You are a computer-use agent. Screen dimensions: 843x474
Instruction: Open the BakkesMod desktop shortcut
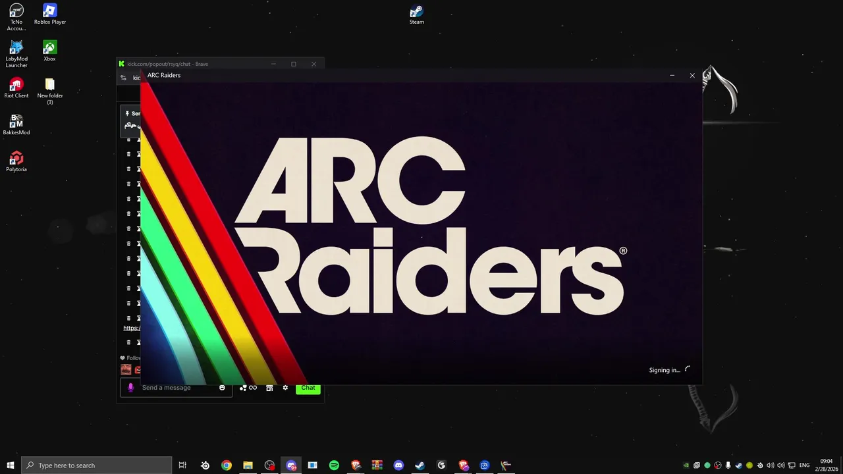pos(16,124)
